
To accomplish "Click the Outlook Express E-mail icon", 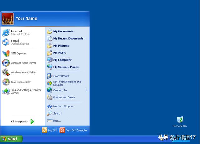I will (6, 42).
